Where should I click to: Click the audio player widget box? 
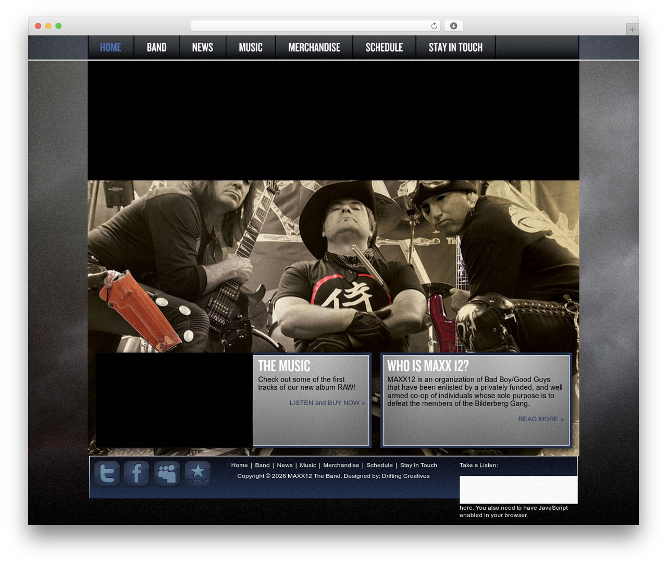(x=518, y=489)
